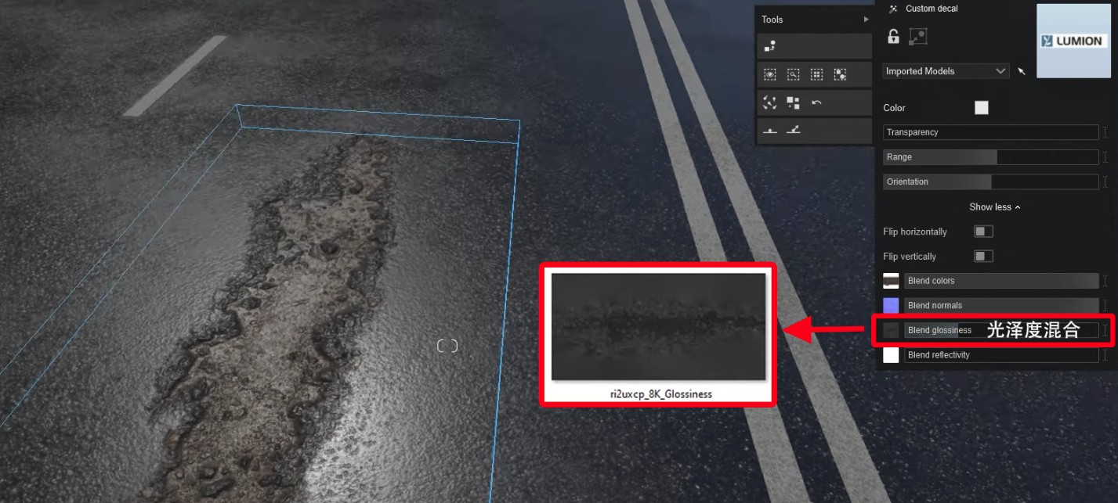
Task: Click the place on ground icon
Action: (770, 130)
